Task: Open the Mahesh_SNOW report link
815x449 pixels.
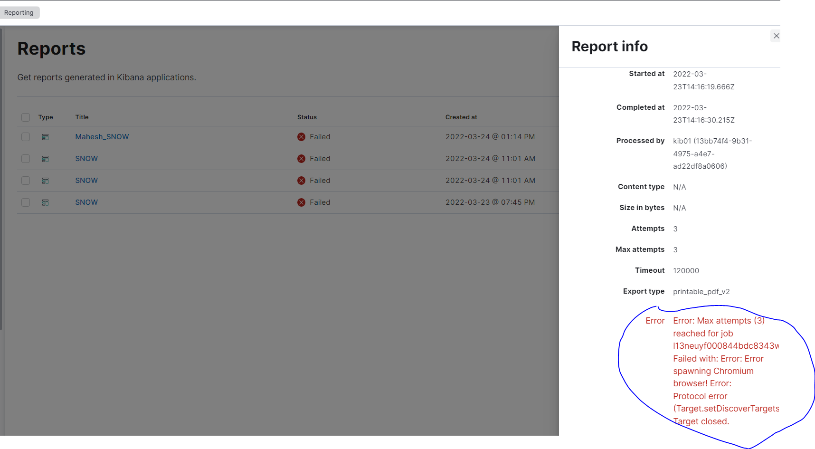Action: pyautogui.click(x=102, y=137)
